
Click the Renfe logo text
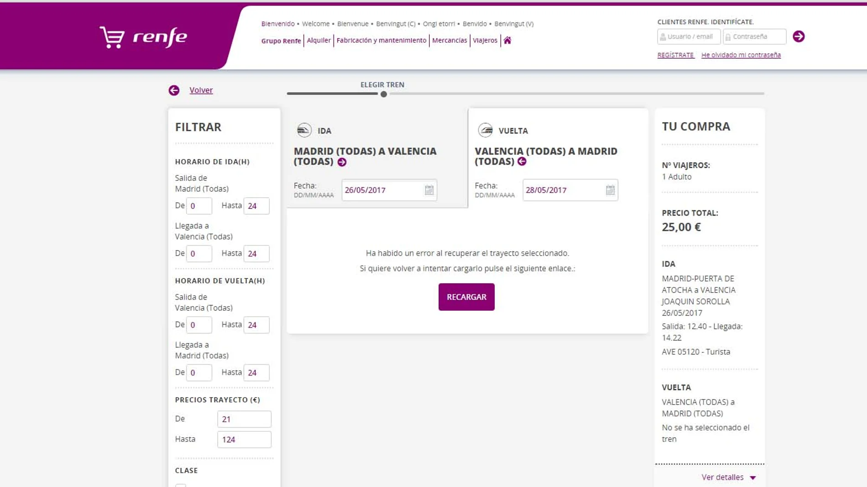point(160,37)
